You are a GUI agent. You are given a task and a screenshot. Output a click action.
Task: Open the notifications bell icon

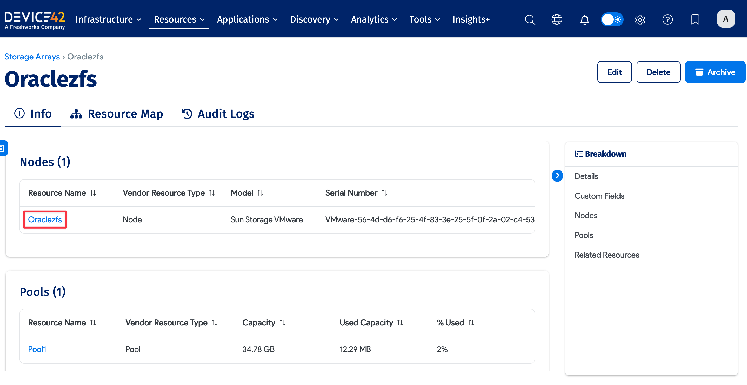tap(585, 19)
